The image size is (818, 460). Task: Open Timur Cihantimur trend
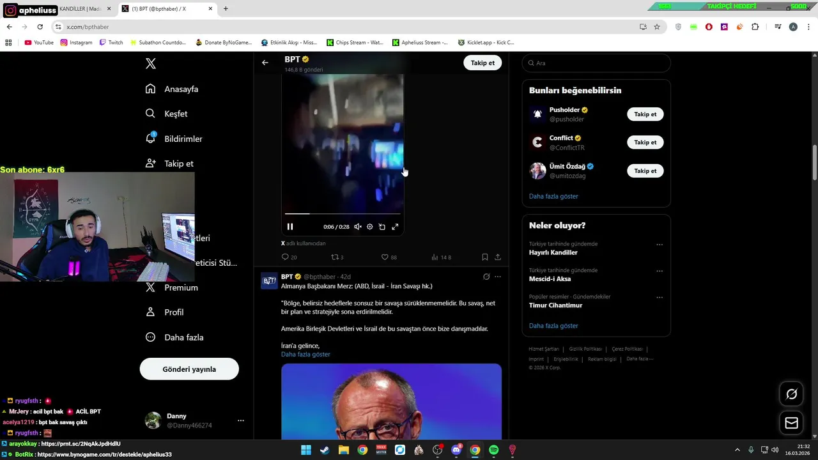pyautogui.click(x=555, y=305)
